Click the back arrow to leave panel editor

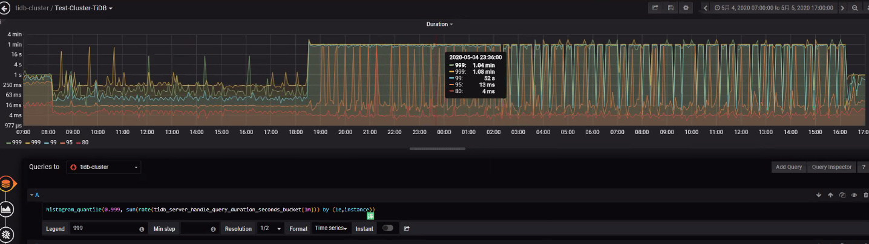[x=6, y=8]
